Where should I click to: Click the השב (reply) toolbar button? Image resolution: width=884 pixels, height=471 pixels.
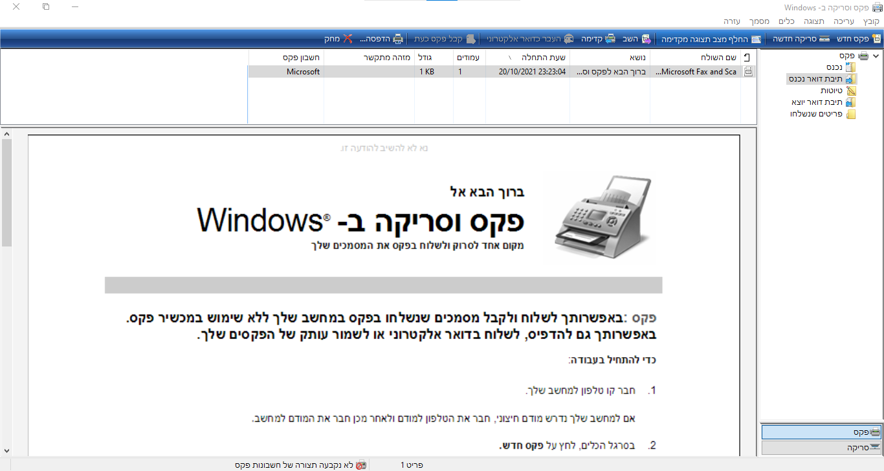[x=636, y=39]
